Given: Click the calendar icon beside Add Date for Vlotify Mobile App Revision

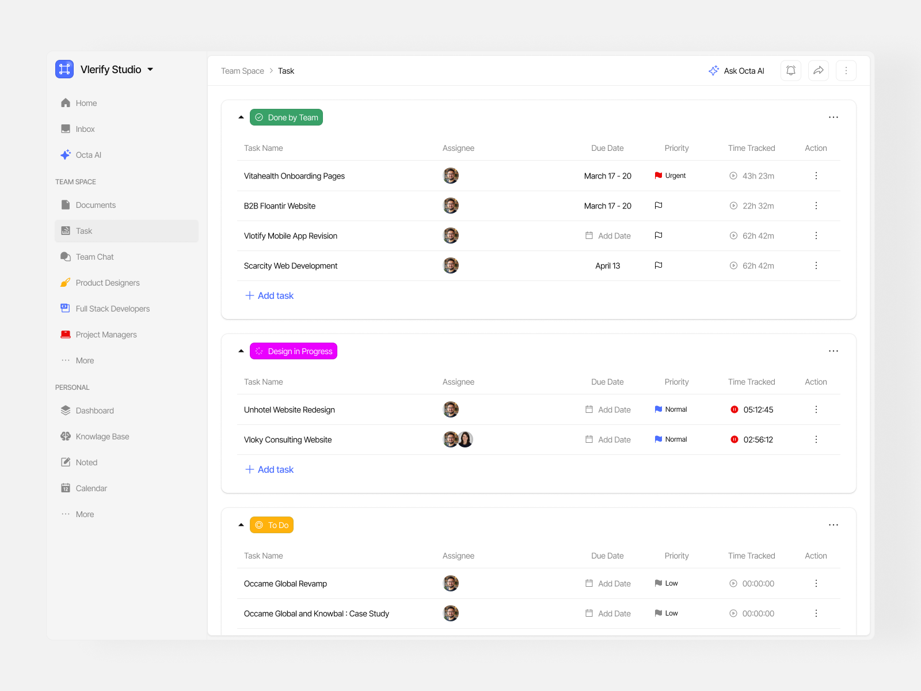Looking at the screenshot, I should [588, 236].
